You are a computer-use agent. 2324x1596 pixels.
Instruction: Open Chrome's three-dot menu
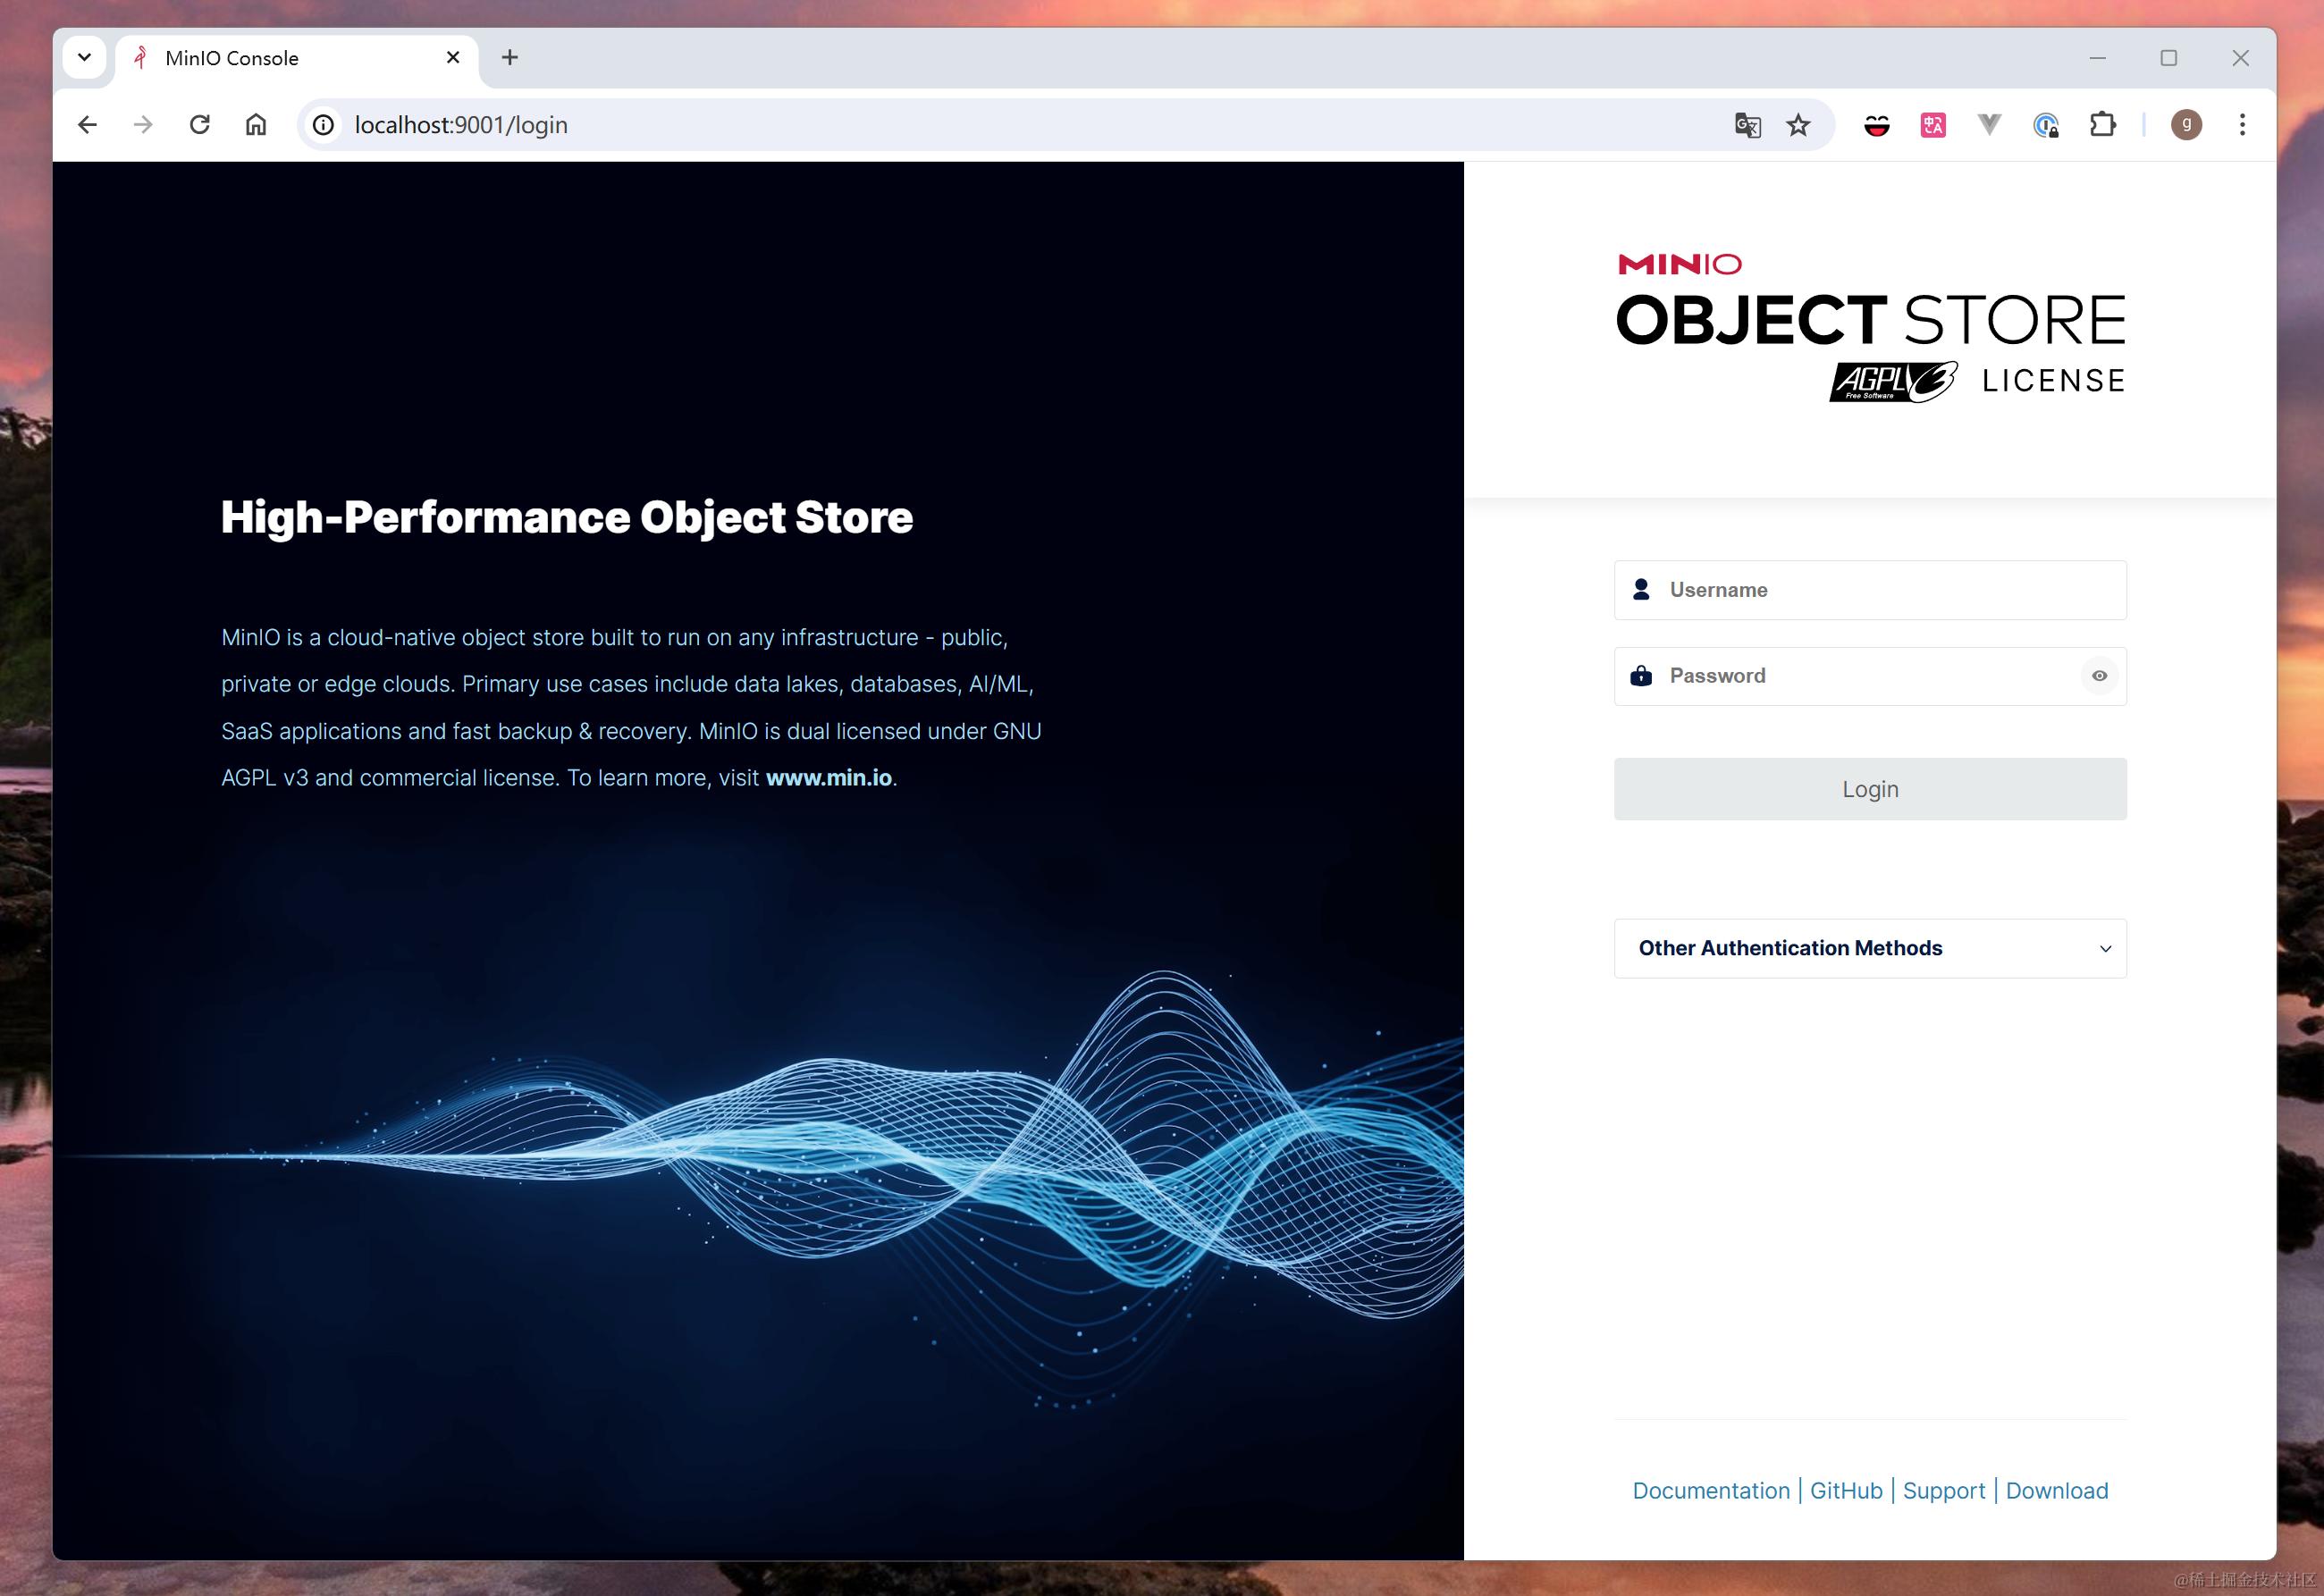pos(2242,125)
